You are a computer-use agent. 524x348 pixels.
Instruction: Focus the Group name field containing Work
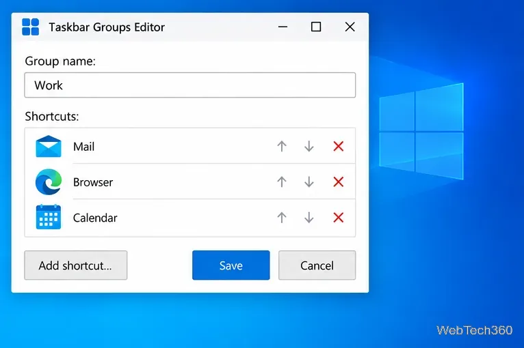(189, 85)
